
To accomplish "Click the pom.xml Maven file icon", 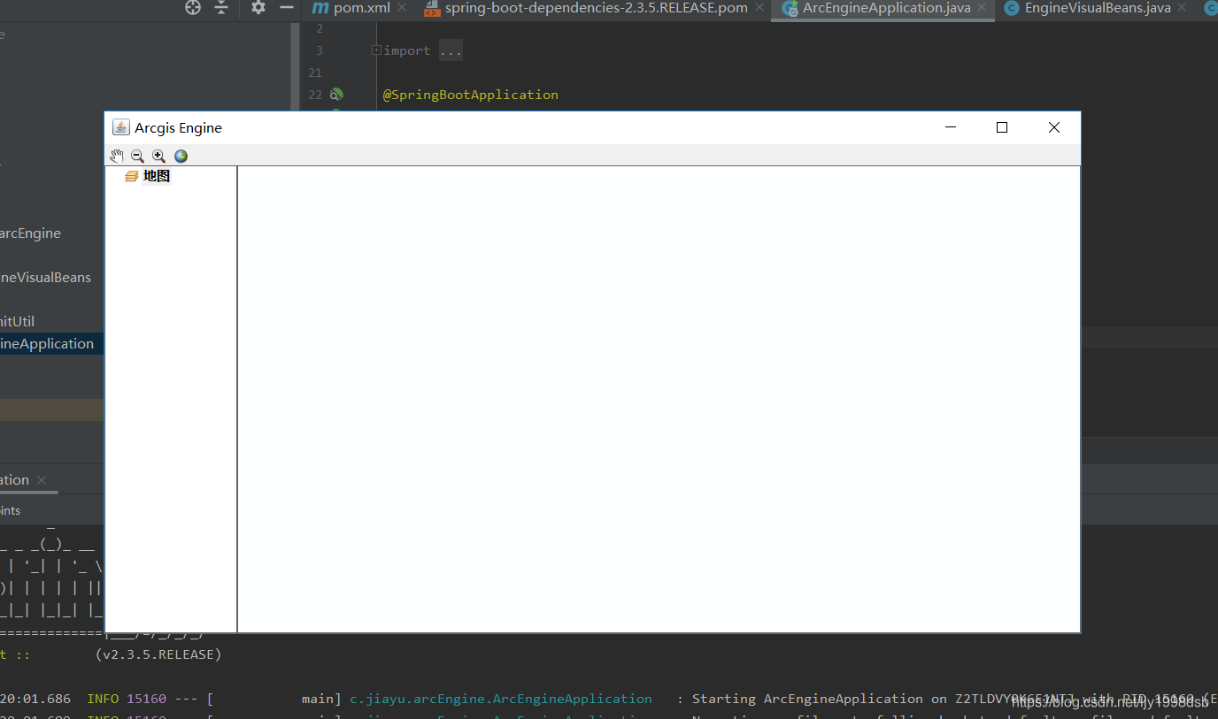I will (320, 8).
